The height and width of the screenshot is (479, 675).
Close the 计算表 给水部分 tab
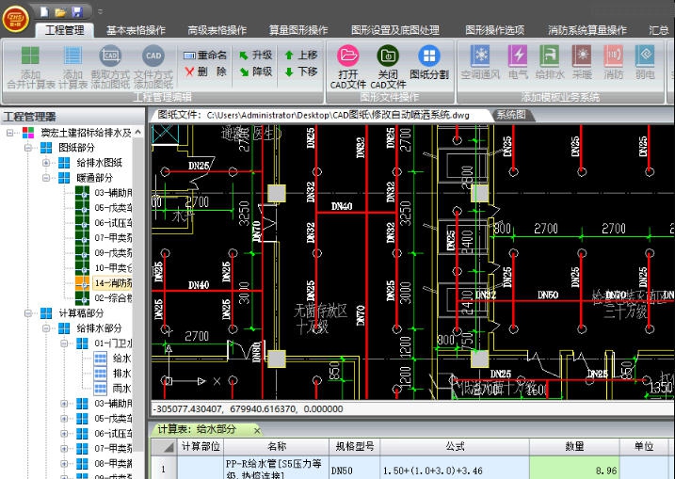pos(255,429)
